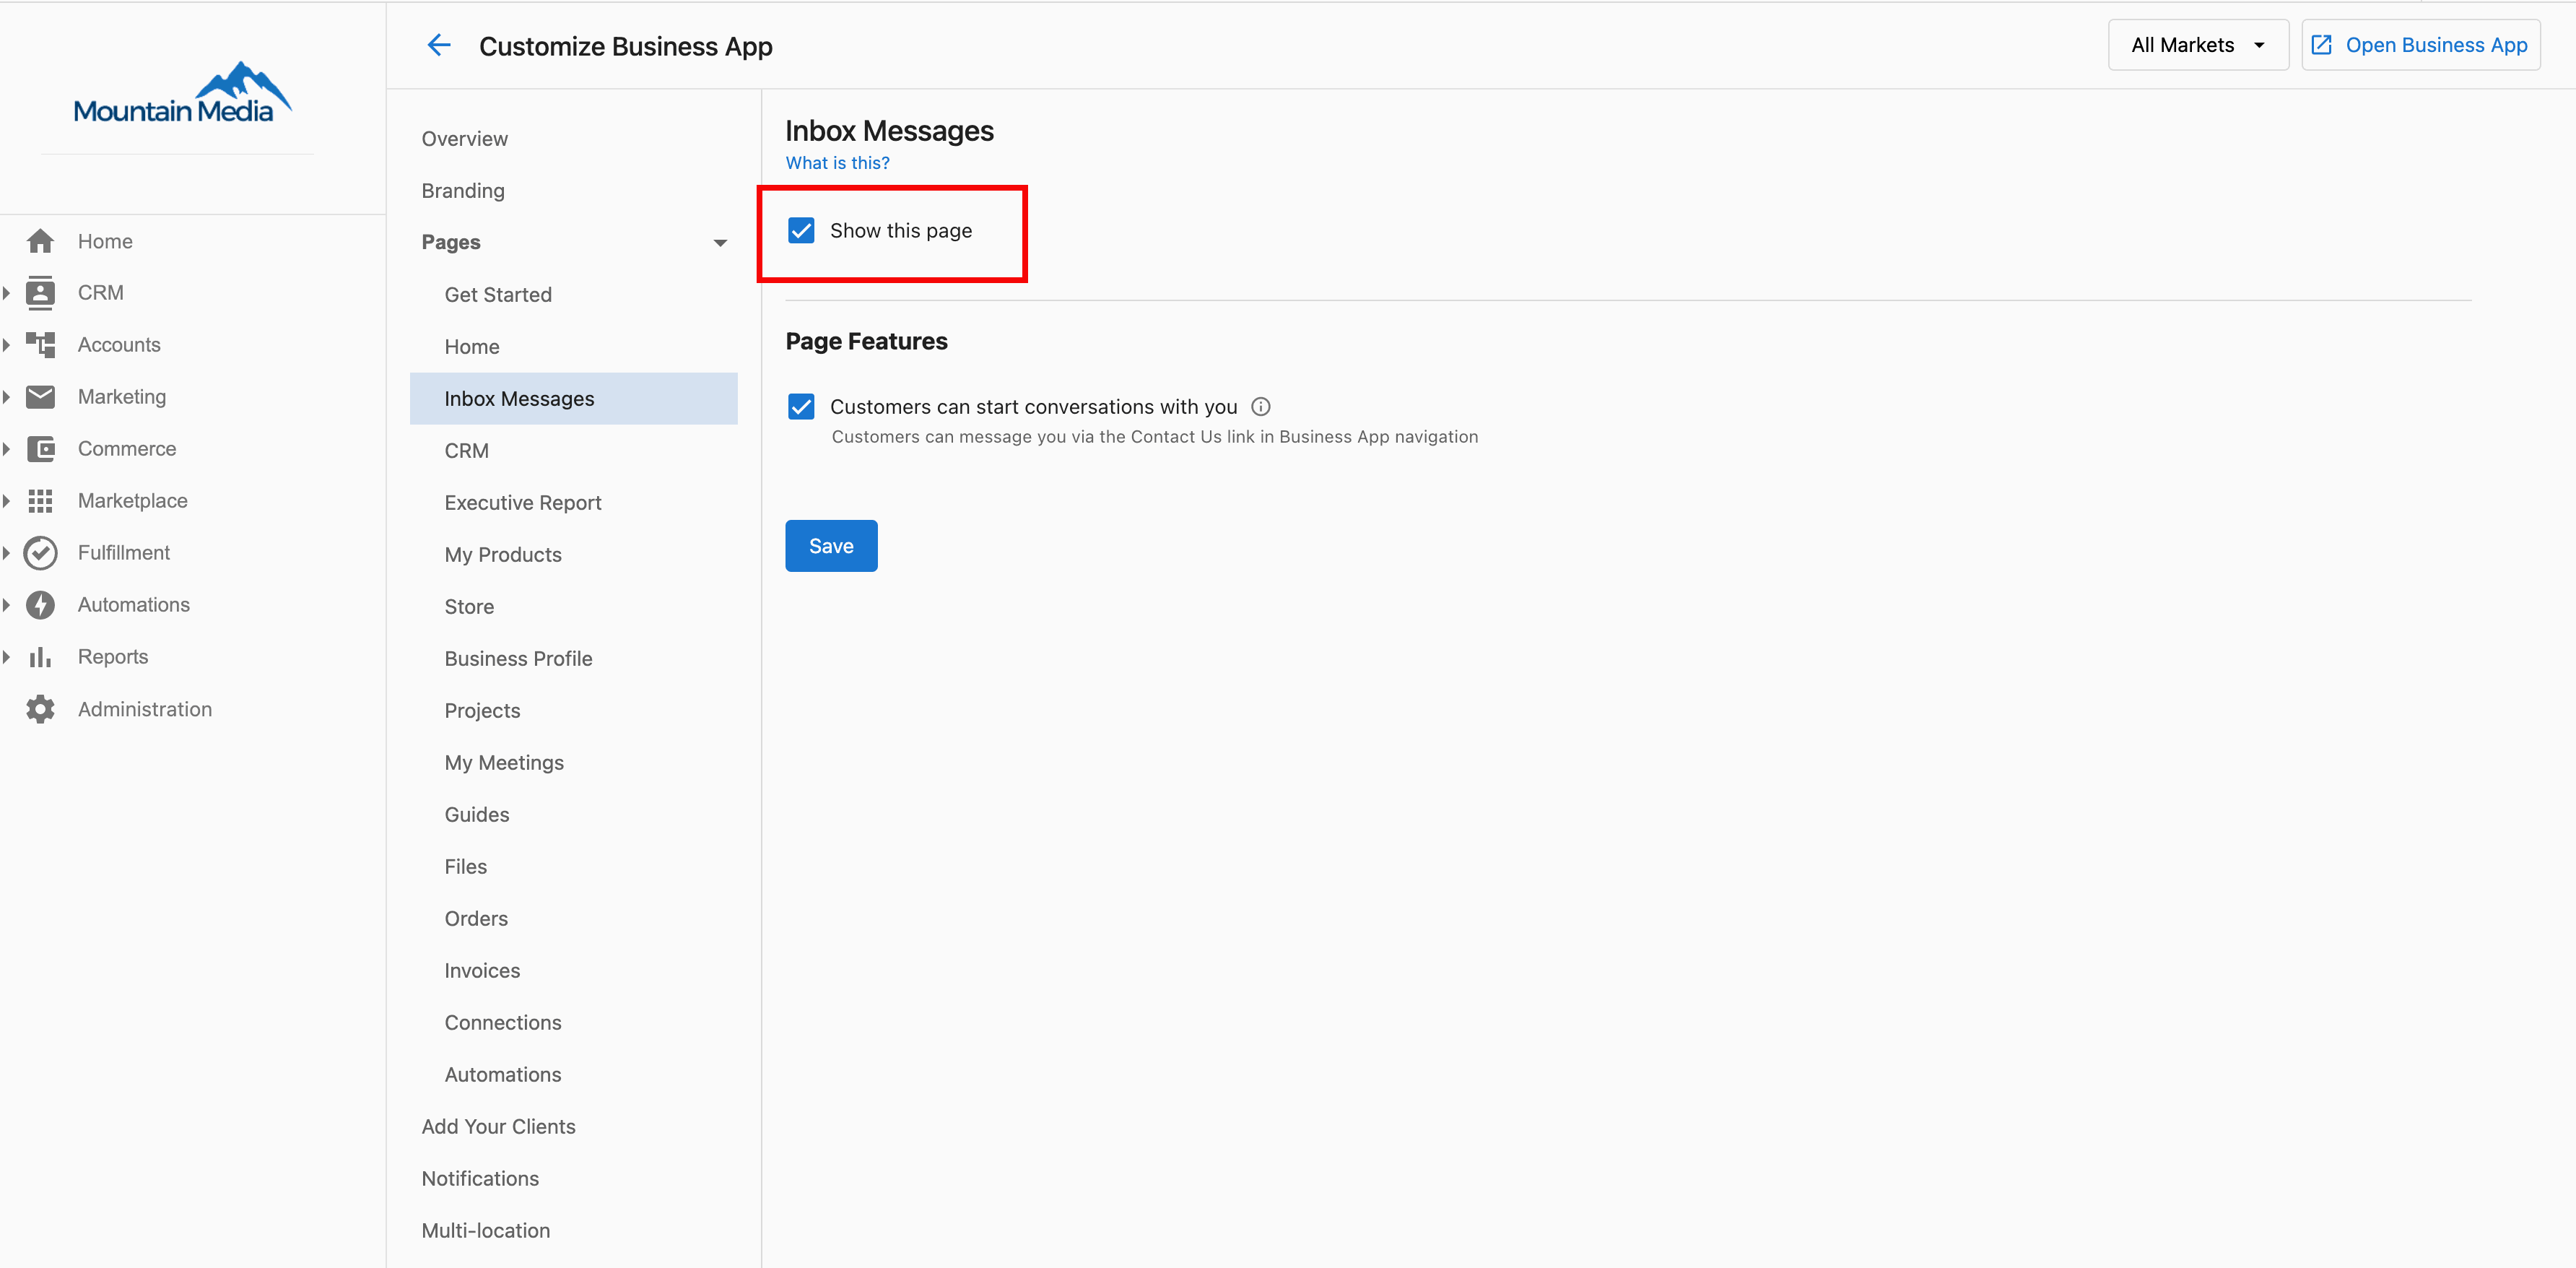The image size is (2576, 1268).
Task: Click Open Business App button
Action: tap(2421, 45)
